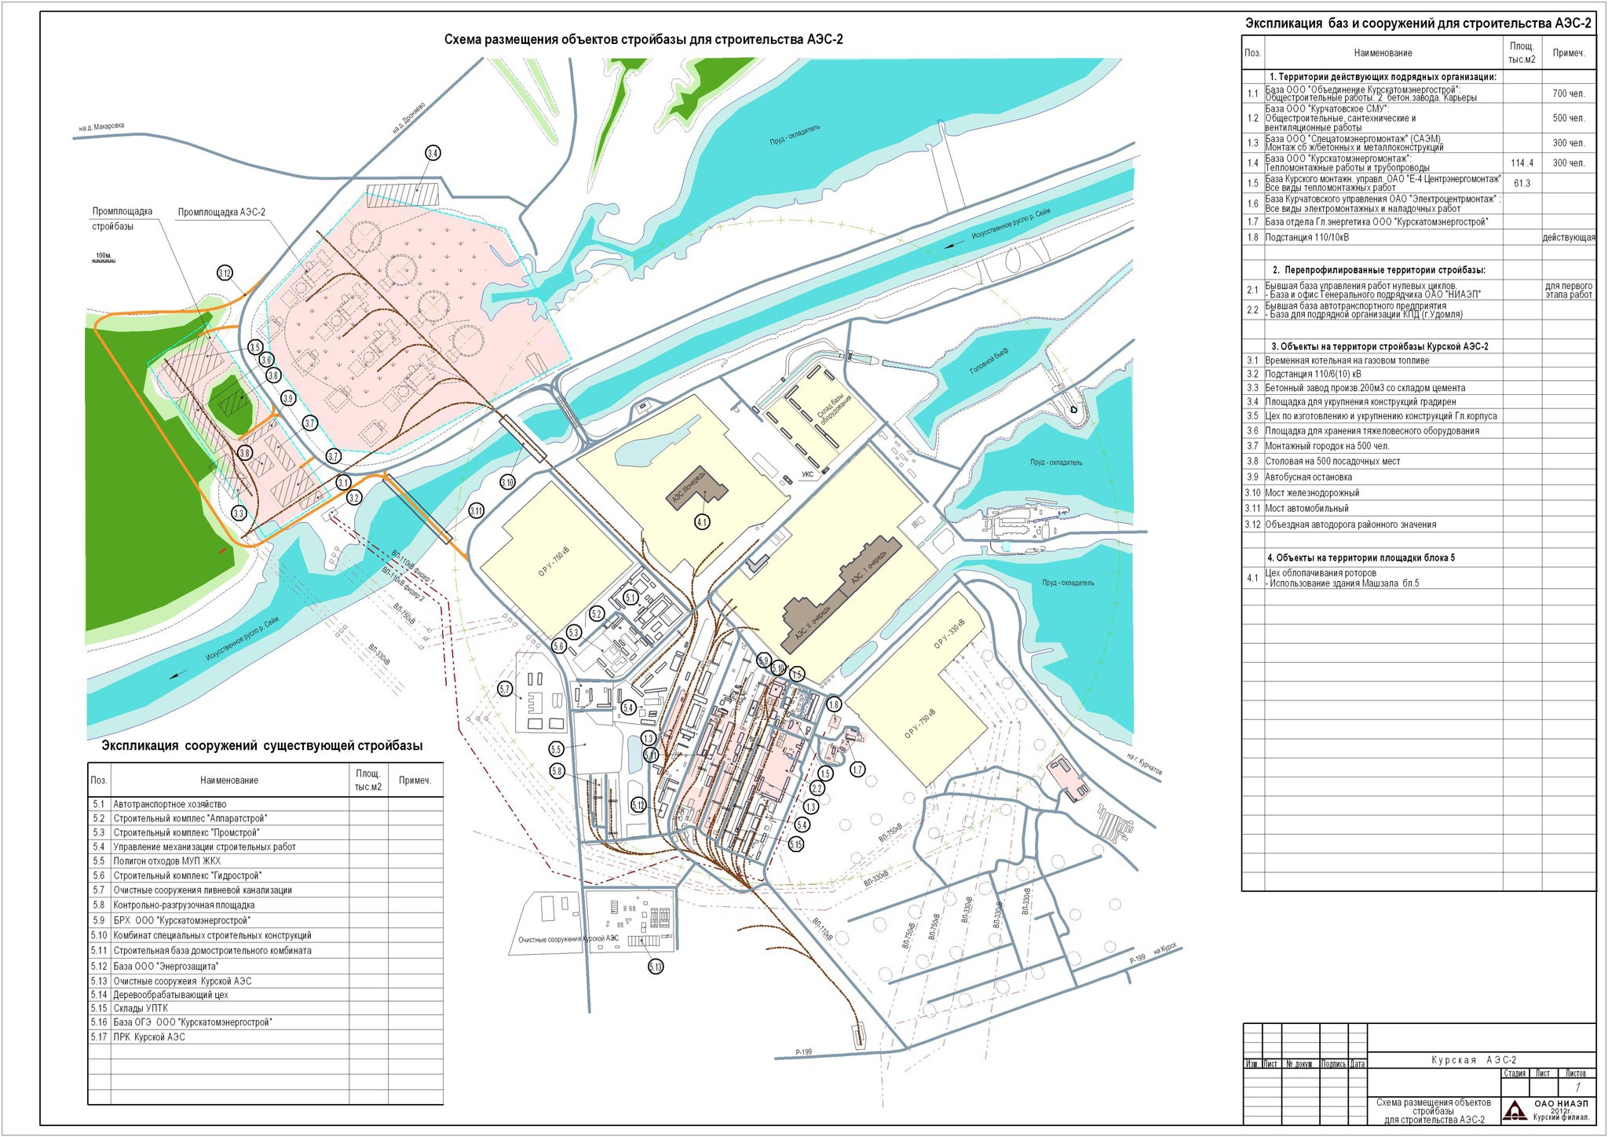Click the circled 1.8 substation marker
This screenshot has width=1608, height=1137.
[834, 704]
